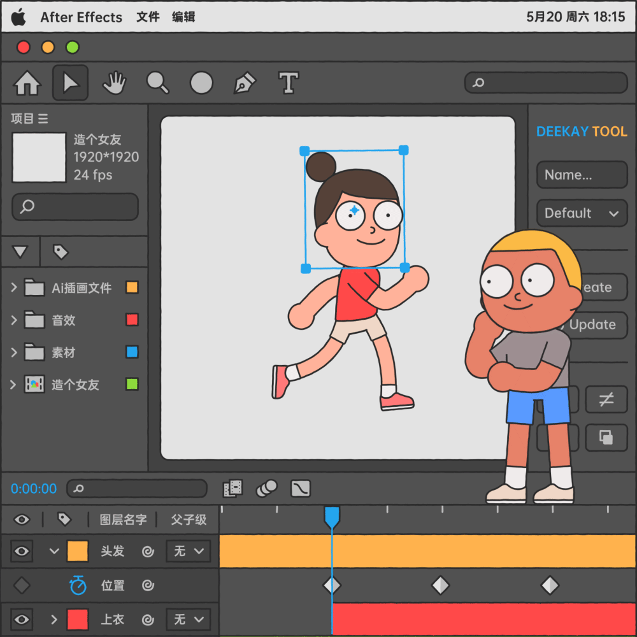Screen dimensions: 637x637
Task: Click the eye column header icon
Action: [x=22, y=520]
